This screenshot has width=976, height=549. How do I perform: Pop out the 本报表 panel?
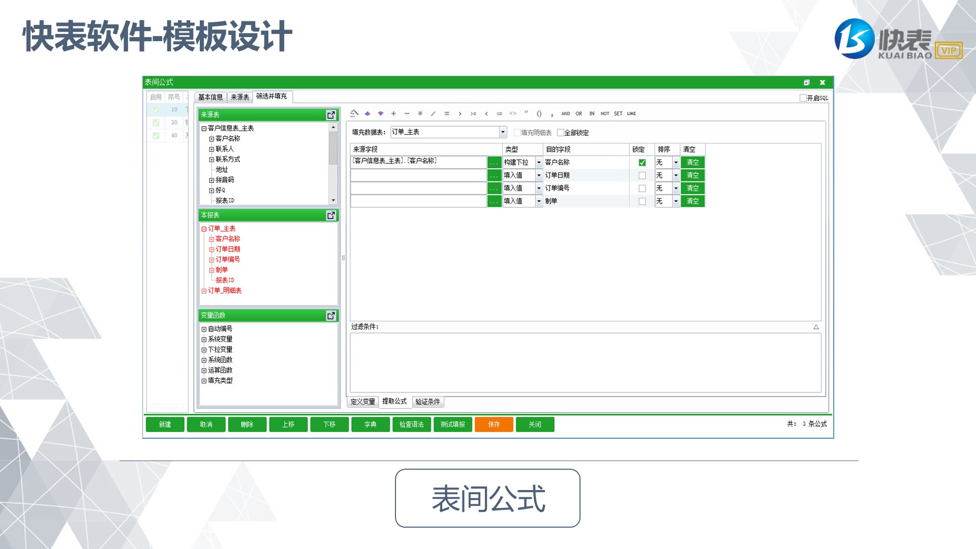331,216
